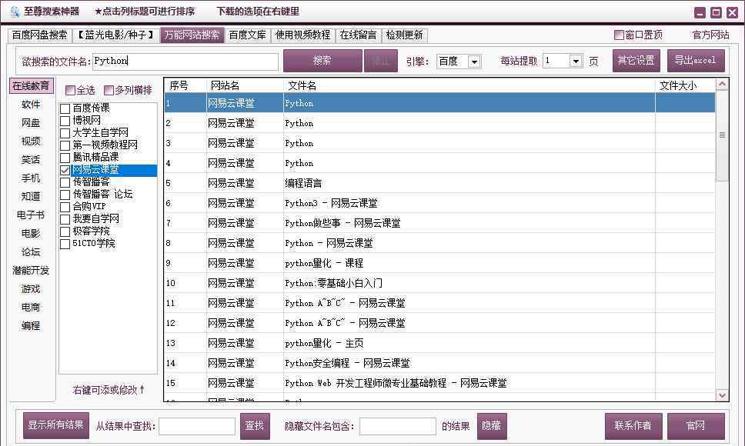The width and height of the screenshot is (745, 446).
Task: Sort by the 文件大小 column header
Action: (x=685, y=85)
